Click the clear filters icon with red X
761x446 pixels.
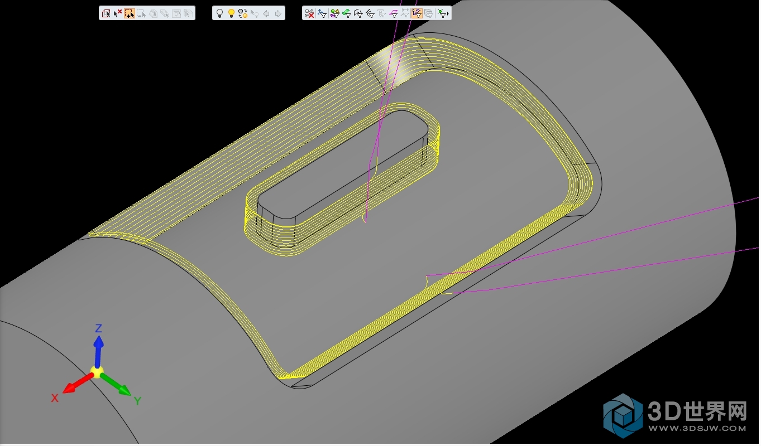pyautogui.click(x=309, y=13)
